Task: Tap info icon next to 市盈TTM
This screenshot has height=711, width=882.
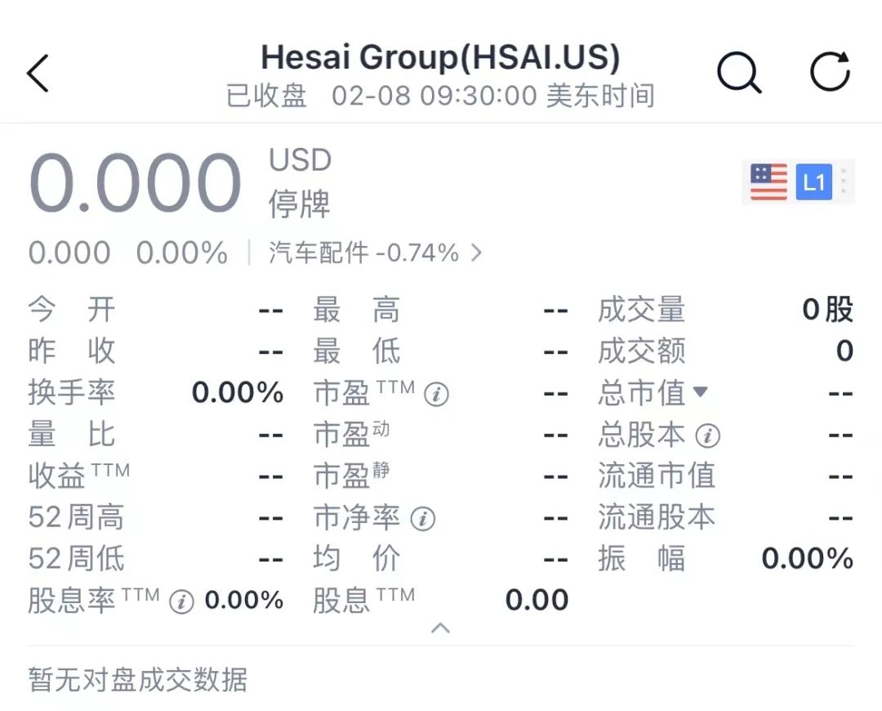Action: pyautogui.click(x=436, y=394)
